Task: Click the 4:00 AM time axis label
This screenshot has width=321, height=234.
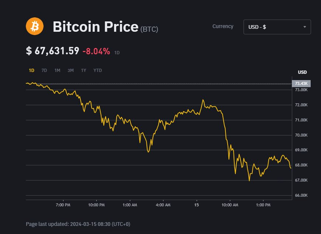Action: [x=163, y=205]
